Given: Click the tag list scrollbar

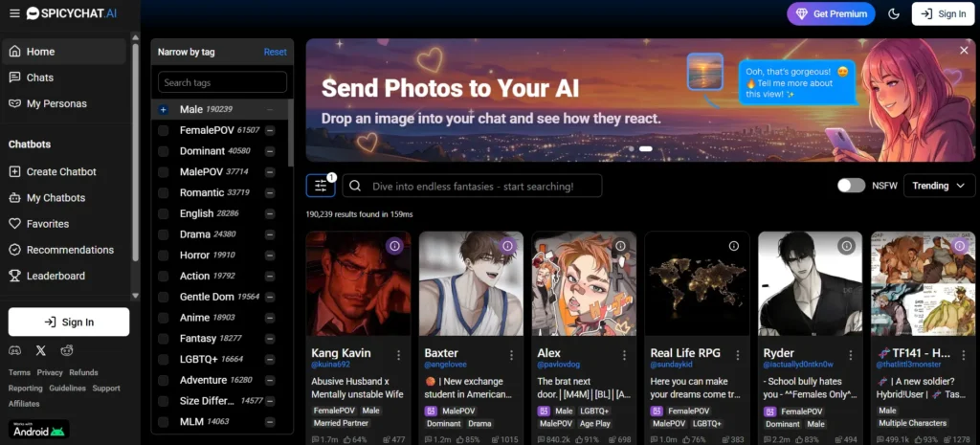Looking at the screenshot, I should (x=291, y=132).
